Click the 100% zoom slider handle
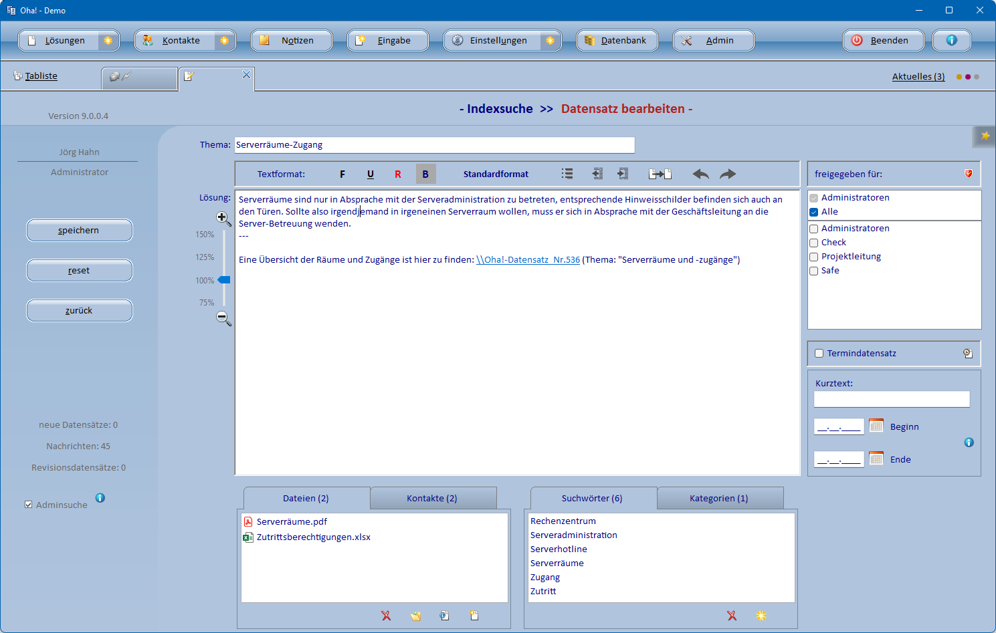 point(224,280)
